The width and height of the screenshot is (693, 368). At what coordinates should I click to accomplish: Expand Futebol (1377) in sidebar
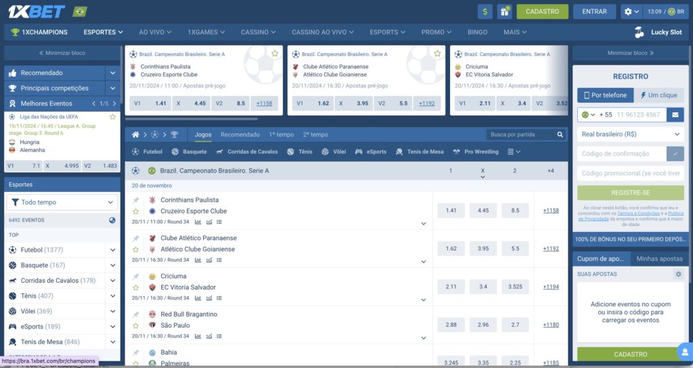113,250
